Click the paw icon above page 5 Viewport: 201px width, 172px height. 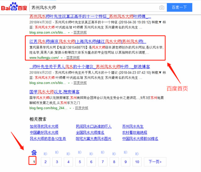(80, 153)
